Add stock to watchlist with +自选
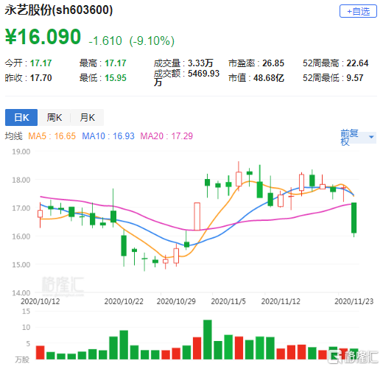The width and height of the screenshot is (383, 369). (x=358, y=11)
